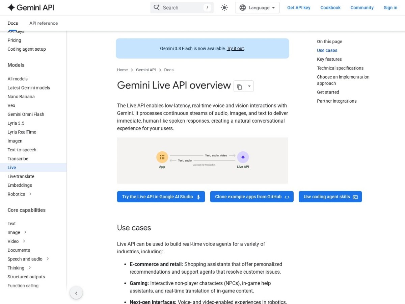The image size is (405, 304).
Task: Select the highlighted Live sidebar item
Action: coord(33,168)
